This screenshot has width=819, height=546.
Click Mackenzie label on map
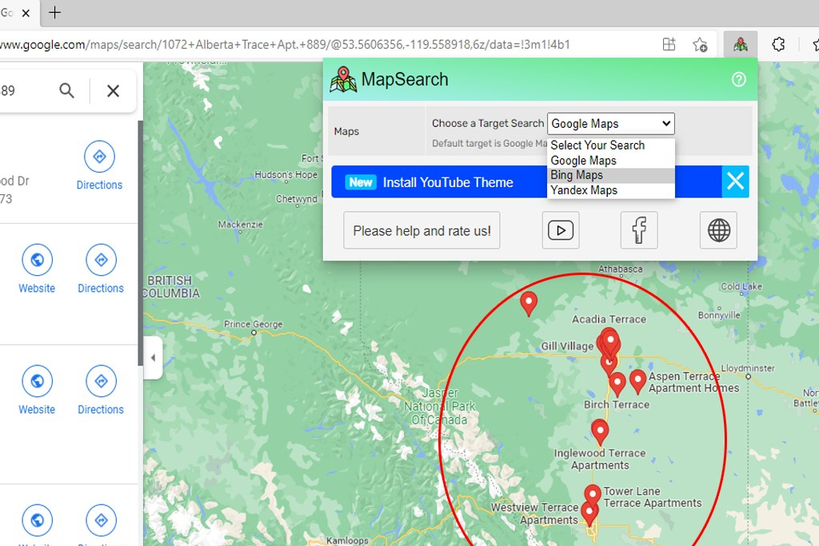pos(240,225)
